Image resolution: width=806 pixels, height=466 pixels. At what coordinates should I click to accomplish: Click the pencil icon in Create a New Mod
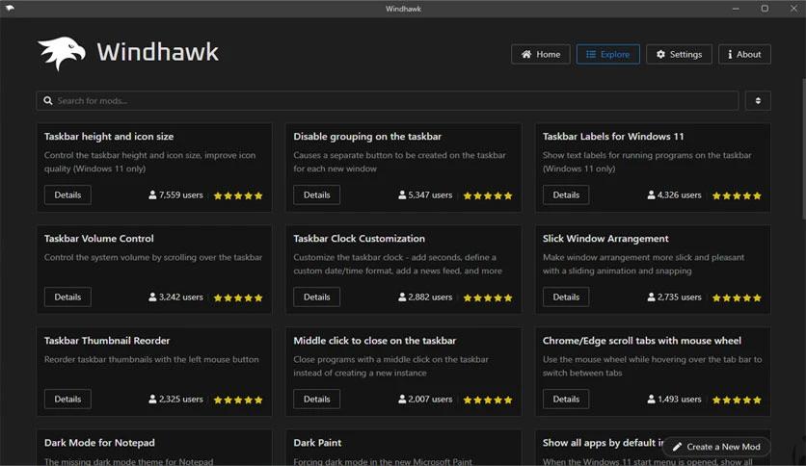677,447
